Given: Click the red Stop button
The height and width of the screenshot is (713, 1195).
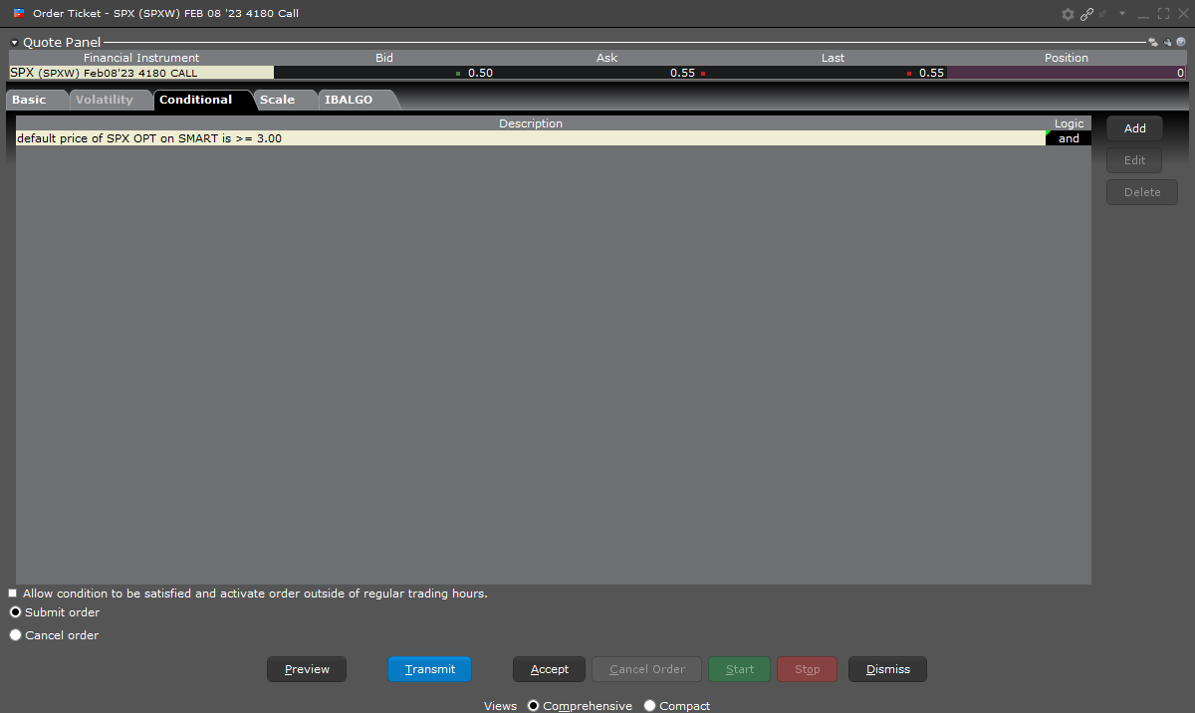Looking at the screenshot, I should point(808,669).
